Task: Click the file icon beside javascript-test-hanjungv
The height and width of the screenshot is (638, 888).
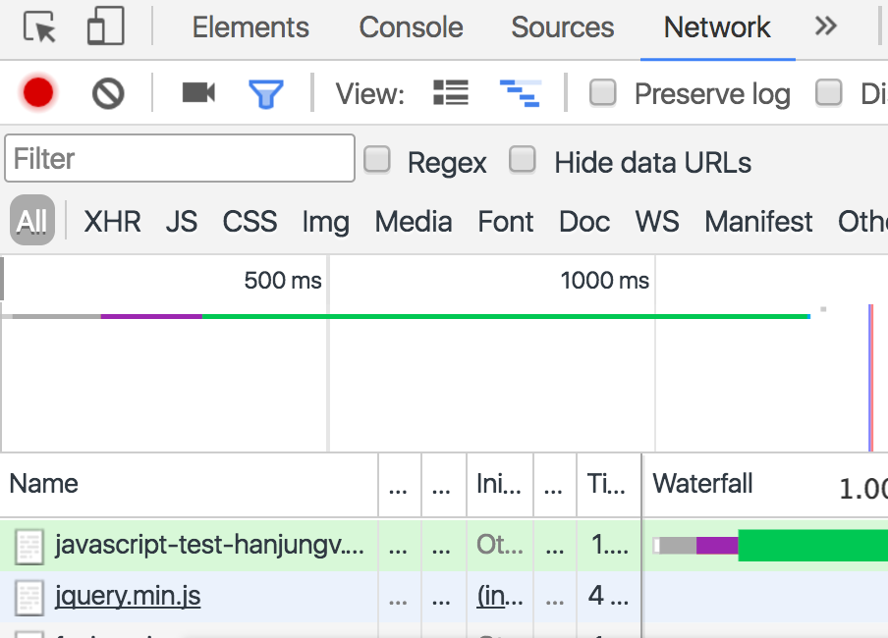Action: [x=28, y=547]
